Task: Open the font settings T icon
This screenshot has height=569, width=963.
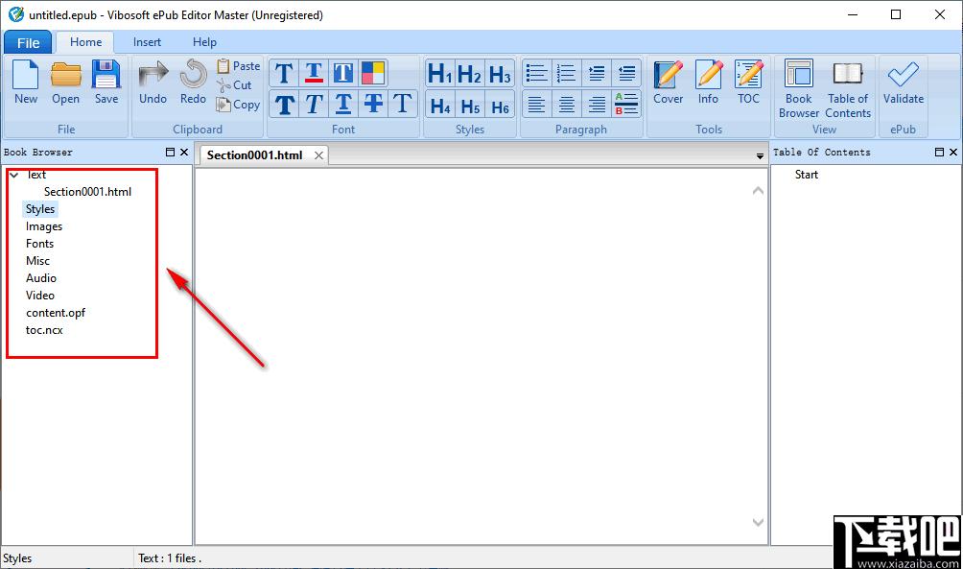Action: click(x=284, y=73)
